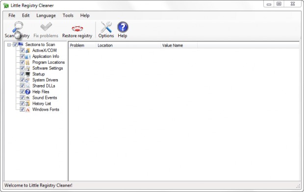Click the Value Name column header
This screenshot has height=192, width=304.
point(179,46)
